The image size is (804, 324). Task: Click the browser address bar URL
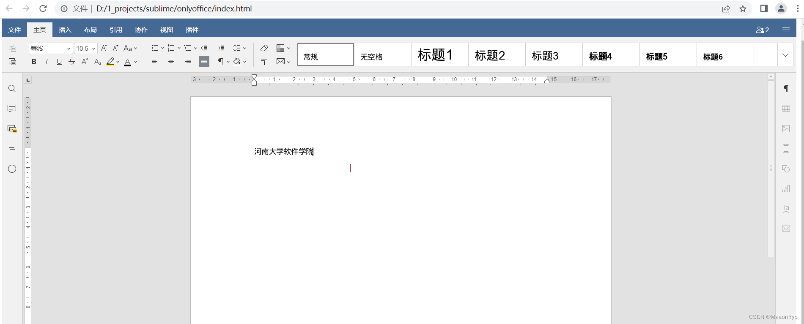174,8
